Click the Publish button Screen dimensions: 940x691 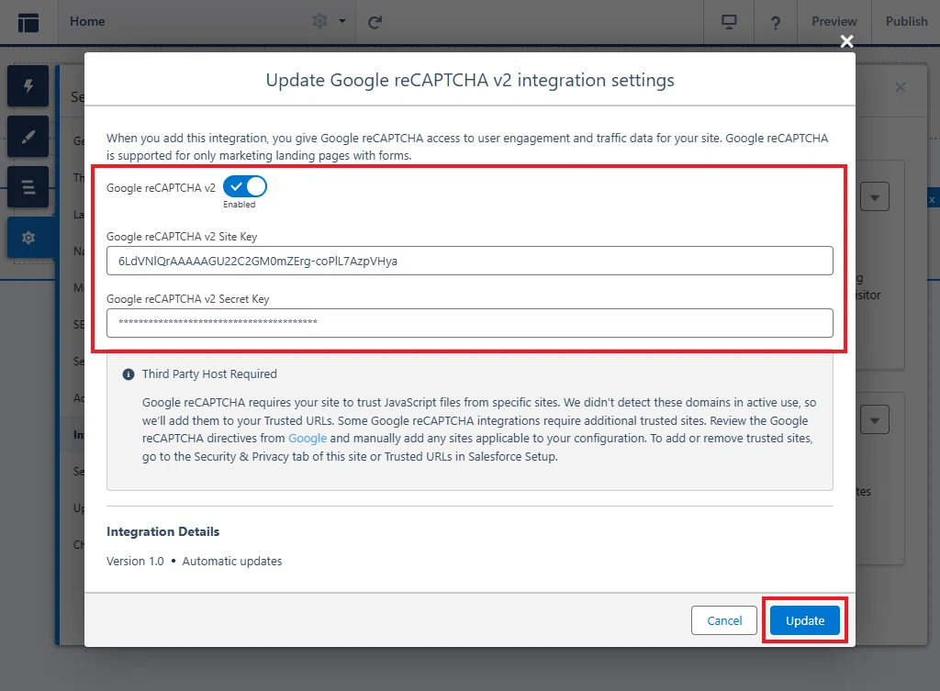pyautogui.click(x=906, y=22)
